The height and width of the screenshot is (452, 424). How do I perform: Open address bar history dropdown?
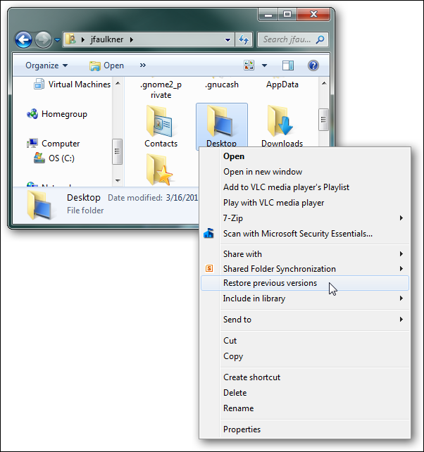click(x=227, y=39)
